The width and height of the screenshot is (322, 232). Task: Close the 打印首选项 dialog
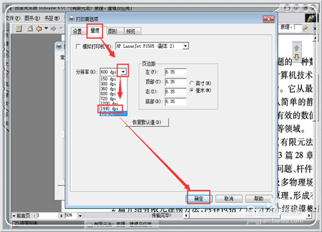coord(269,19)
